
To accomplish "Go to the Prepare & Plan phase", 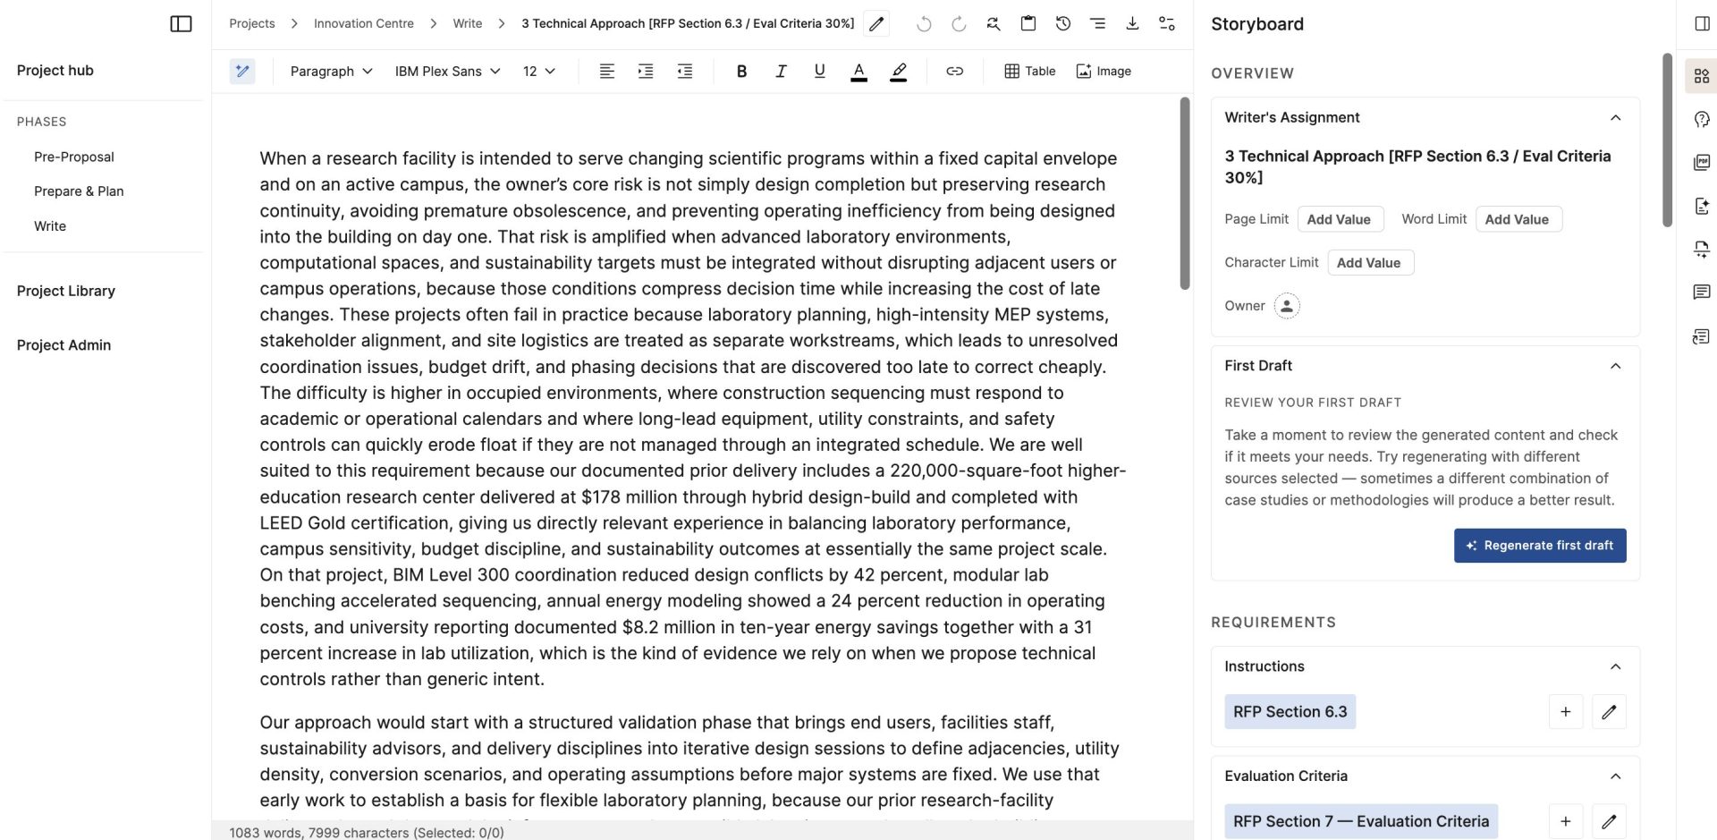I will tap(79, 191).
